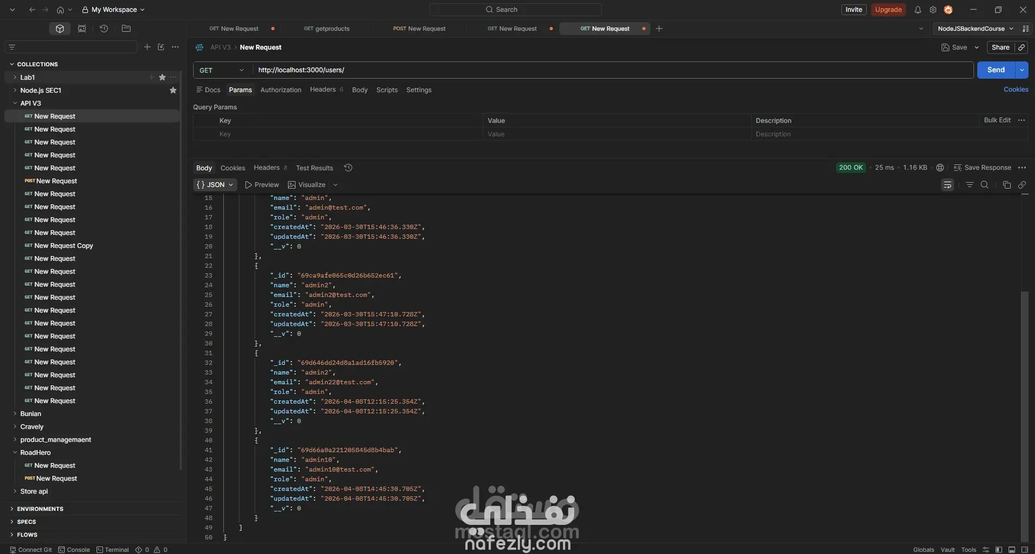Click the import icon beside sidebar search

click(x=161, y=47)
